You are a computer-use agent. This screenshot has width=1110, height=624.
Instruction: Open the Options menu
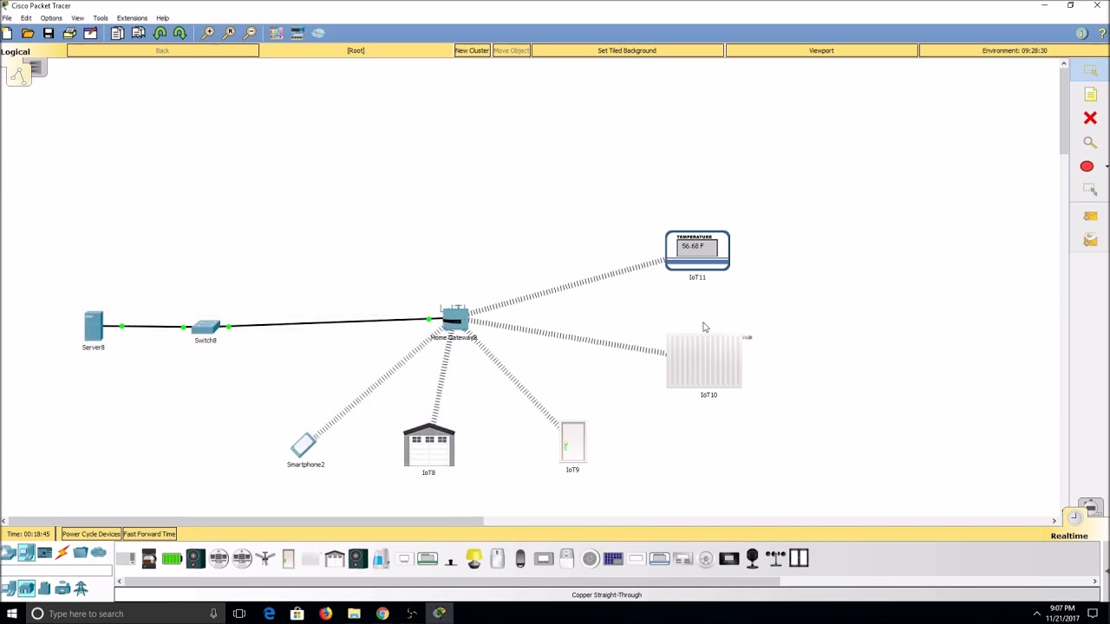[x=51, y=18]
